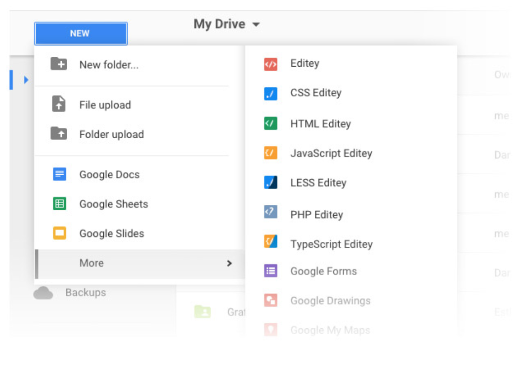The height and width of the screenshot is (386, 531).
Task: Click the More submenu chevron arrow
Action: click(x=229, y=263)
